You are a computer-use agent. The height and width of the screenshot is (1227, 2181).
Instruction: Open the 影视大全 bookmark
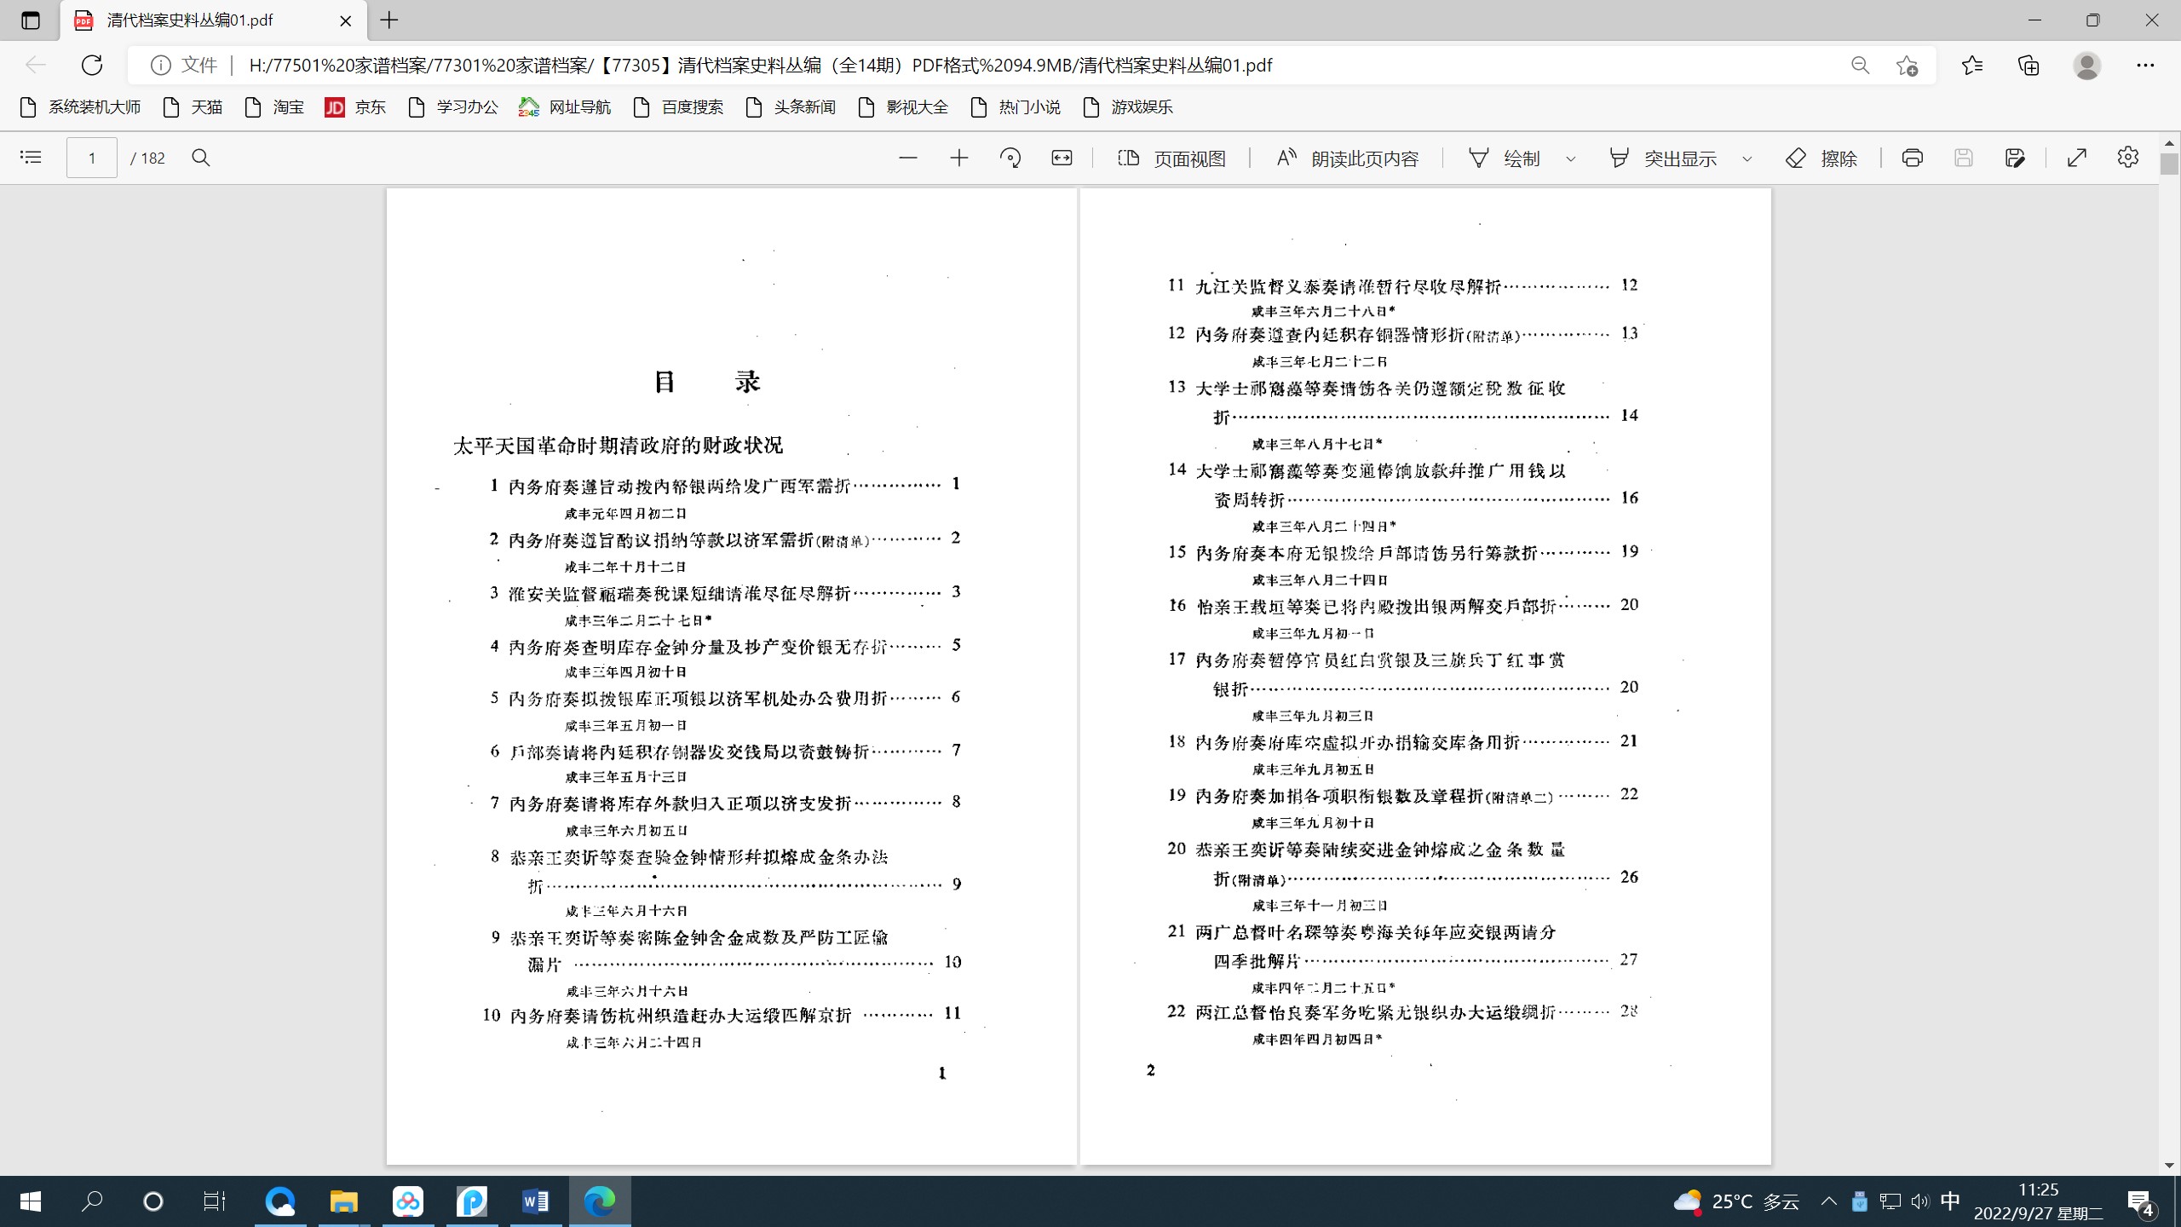(903, 107)
